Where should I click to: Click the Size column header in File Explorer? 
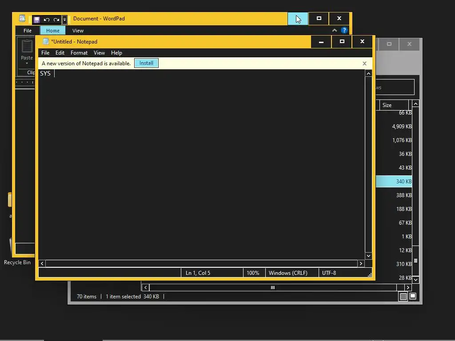[x=394, y=105]
